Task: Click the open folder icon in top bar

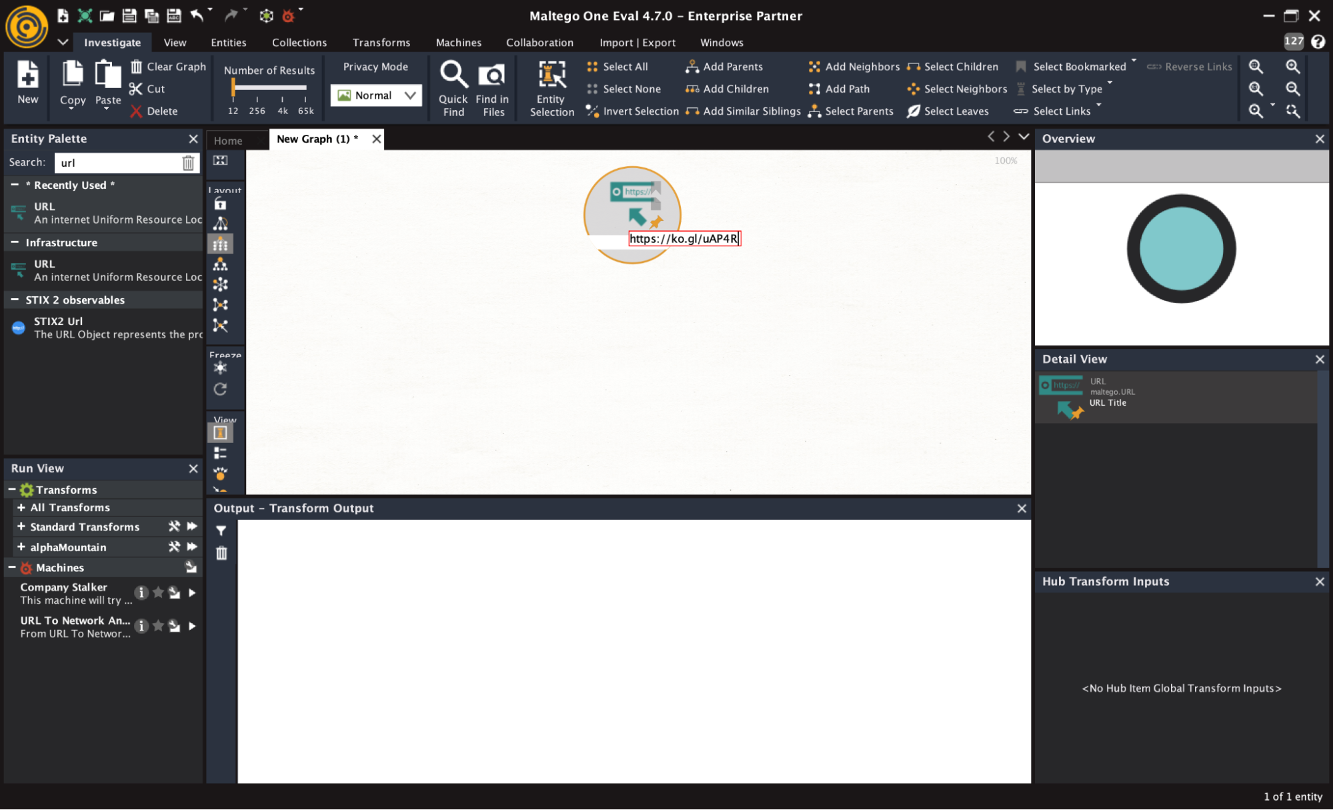Action: tap(107, 15)
